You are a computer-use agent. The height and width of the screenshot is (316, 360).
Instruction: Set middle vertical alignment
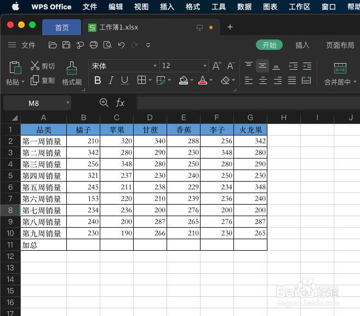[262, 66]
